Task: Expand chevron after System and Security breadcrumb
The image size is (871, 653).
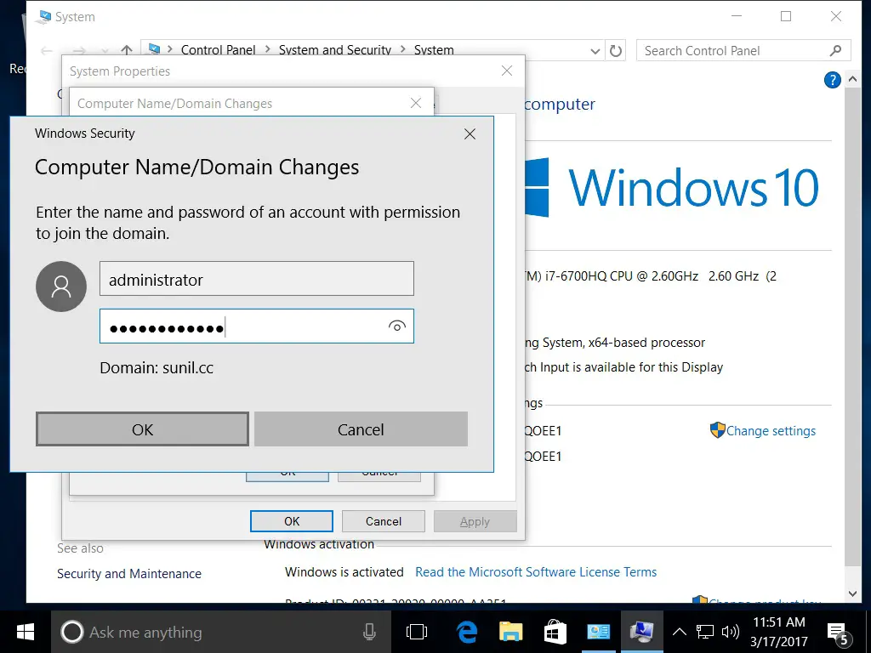Action: click(402, 49)
